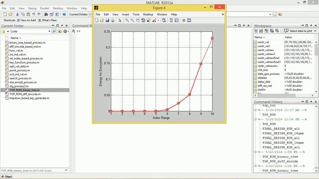Open Figure 4 Insert menu

pos(125,14)
